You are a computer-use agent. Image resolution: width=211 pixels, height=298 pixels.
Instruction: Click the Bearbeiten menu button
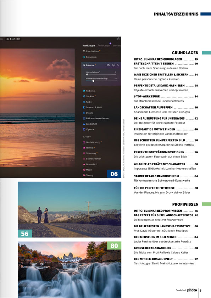click(x=13, y=39)
